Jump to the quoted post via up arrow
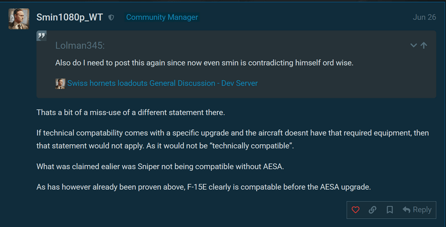Image resolution: width=446 pixels, height=227 pixels. click(x=424, y=45)
